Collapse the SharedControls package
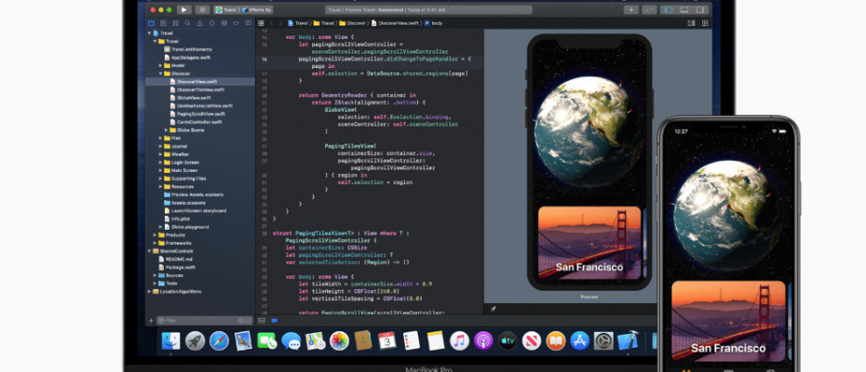 point(149,251)
